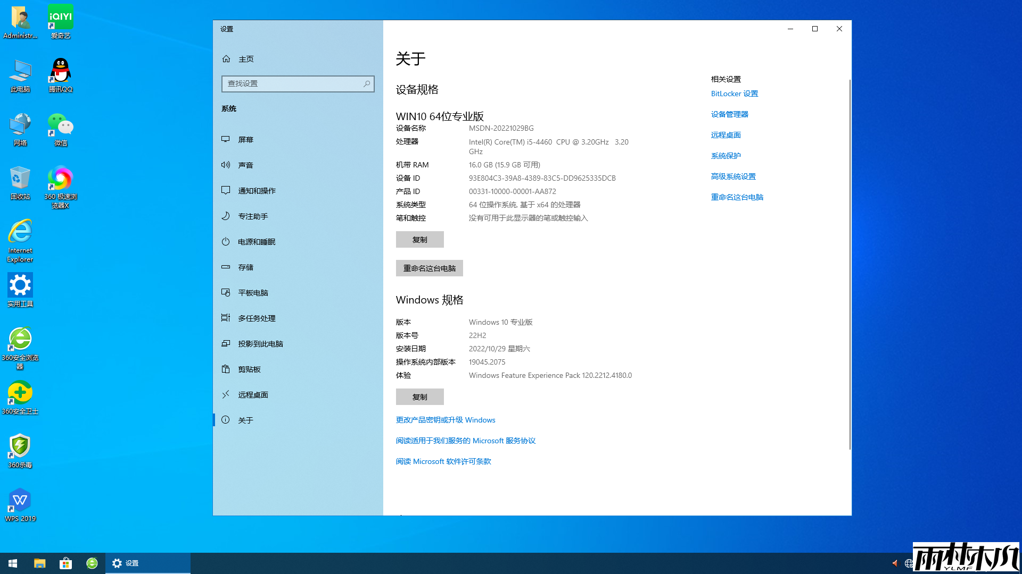
Task: Open 高级系统设置 link
Action: click(x=733, y=176)
